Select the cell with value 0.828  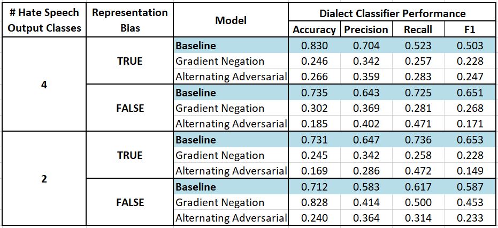314,202
